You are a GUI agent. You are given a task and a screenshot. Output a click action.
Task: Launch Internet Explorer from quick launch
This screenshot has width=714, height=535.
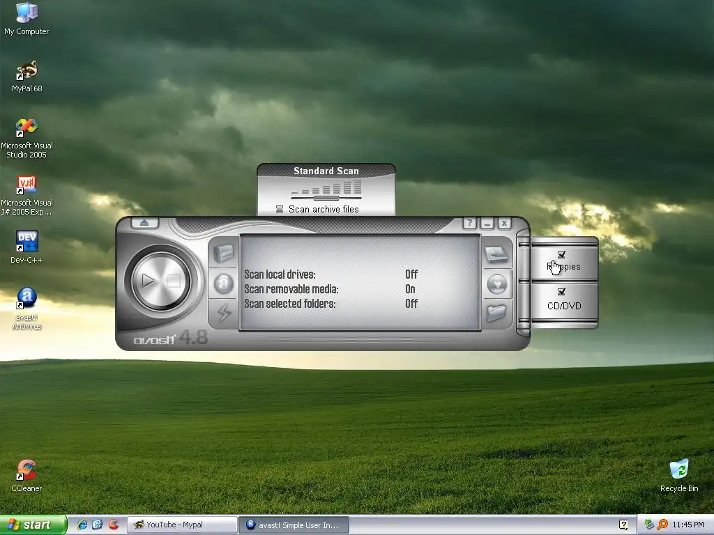coord(82,525)
